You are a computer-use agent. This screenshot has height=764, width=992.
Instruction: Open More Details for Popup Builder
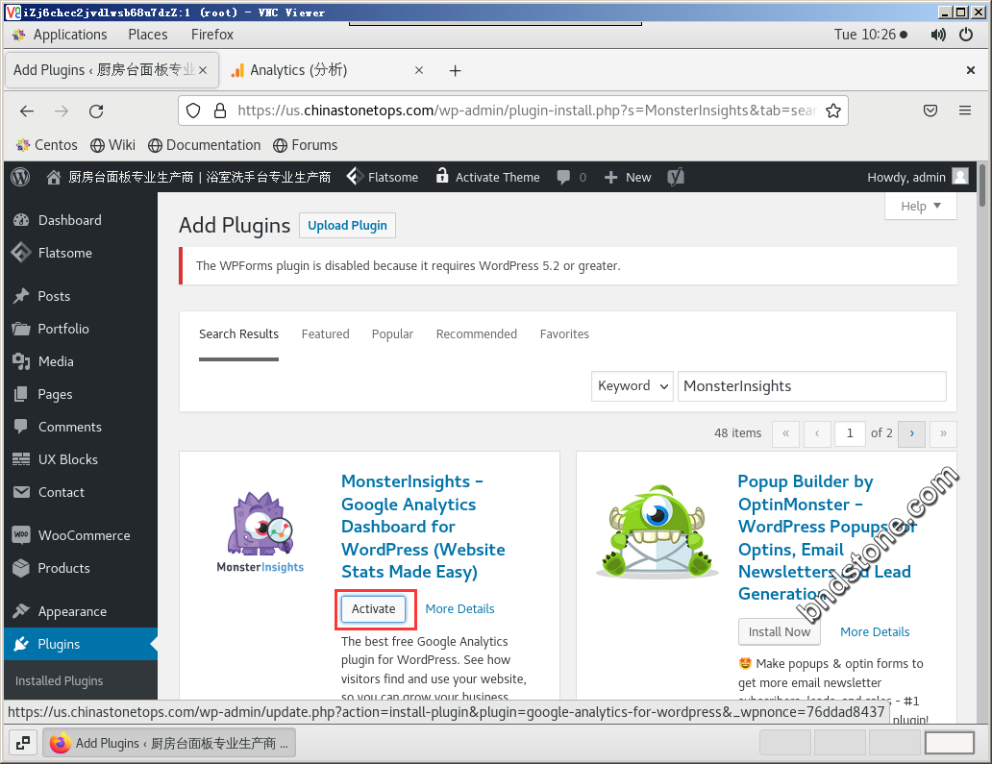click(x=875, y=631)
